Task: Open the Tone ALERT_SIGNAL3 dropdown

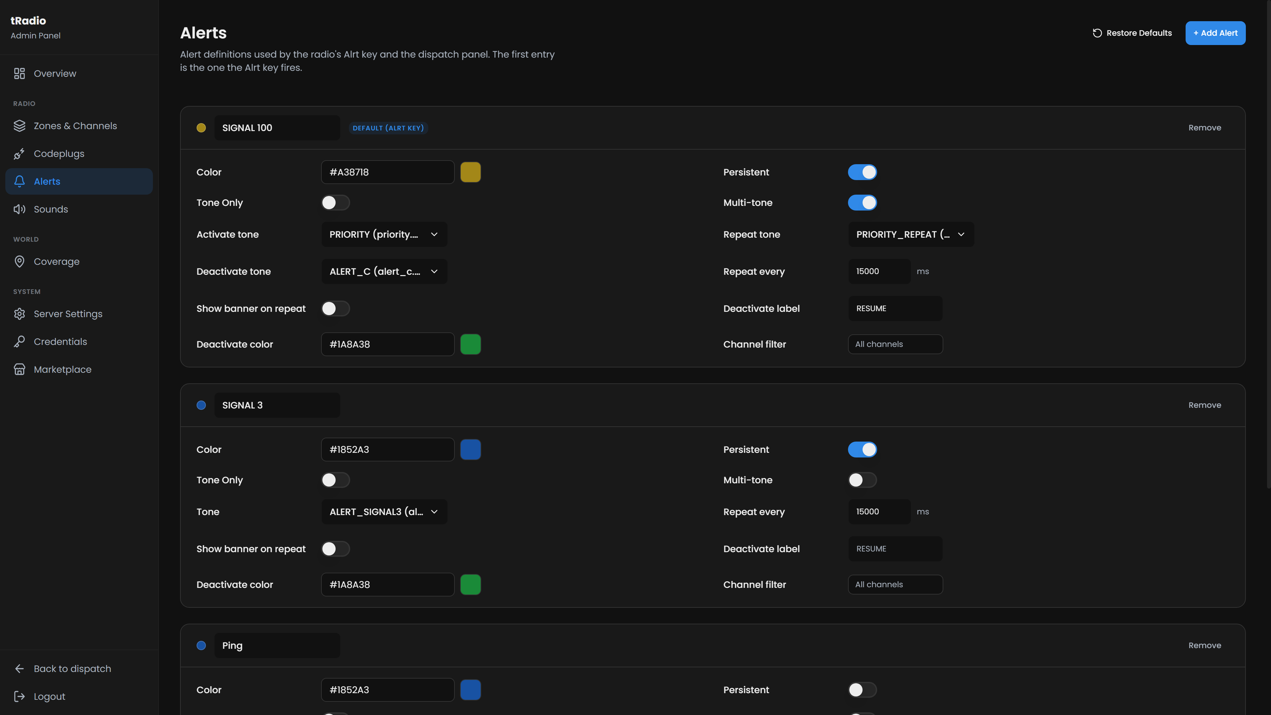Action: click(384, 512)
